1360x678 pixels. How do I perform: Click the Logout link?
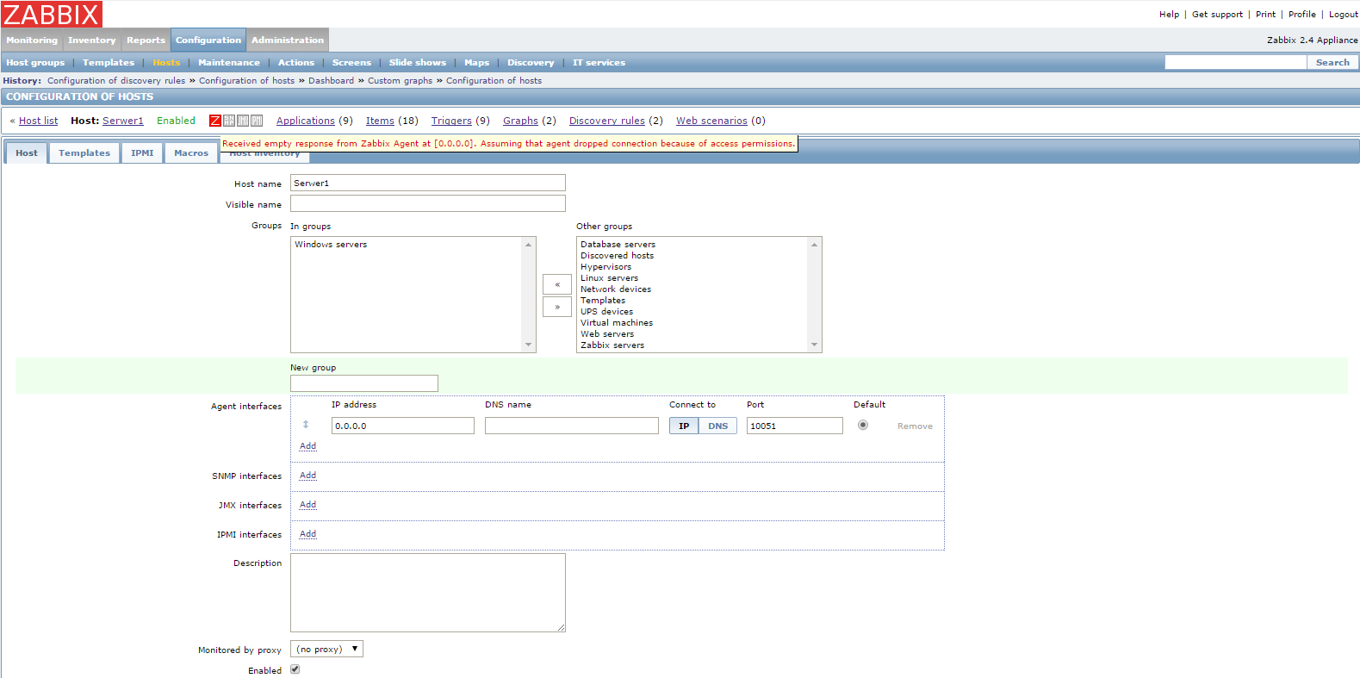click(x=1343, y=15)
